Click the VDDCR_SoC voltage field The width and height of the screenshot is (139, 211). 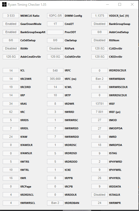[x=100, y=16]
